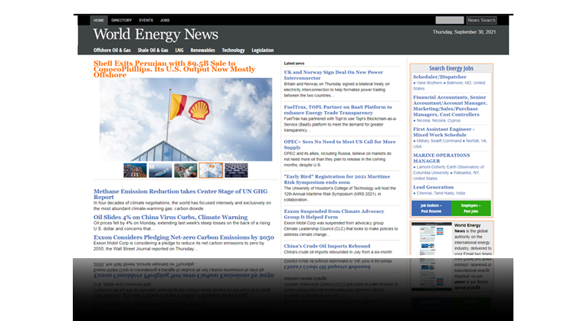Open Oil Slides 4% on China article
The height and width of the screenshot is (321, 587).
point(170,217)
